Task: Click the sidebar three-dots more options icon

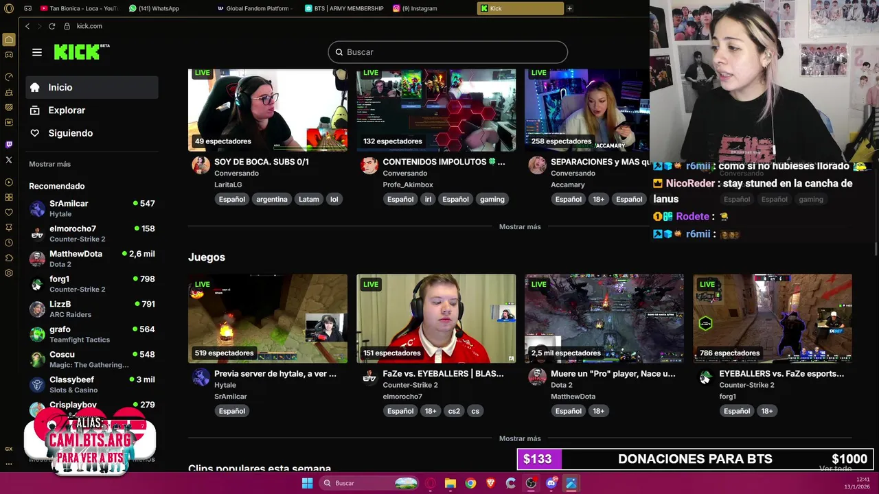Action: pos(9,464)
